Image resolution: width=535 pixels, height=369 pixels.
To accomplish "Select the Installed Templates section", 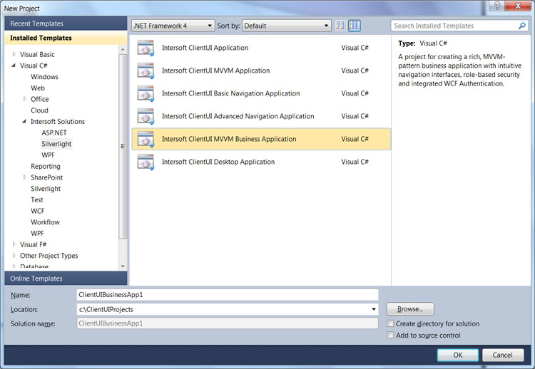I will coord(66,38).
